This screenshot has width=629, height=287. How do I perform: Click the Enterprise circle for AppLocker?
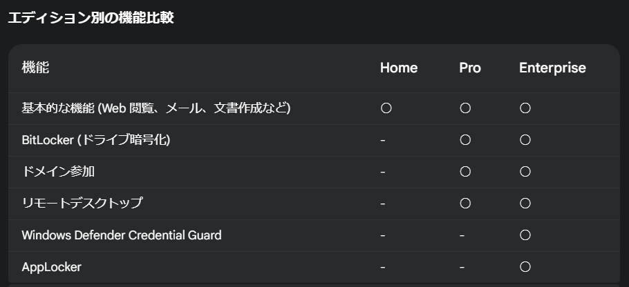point(525,267)
